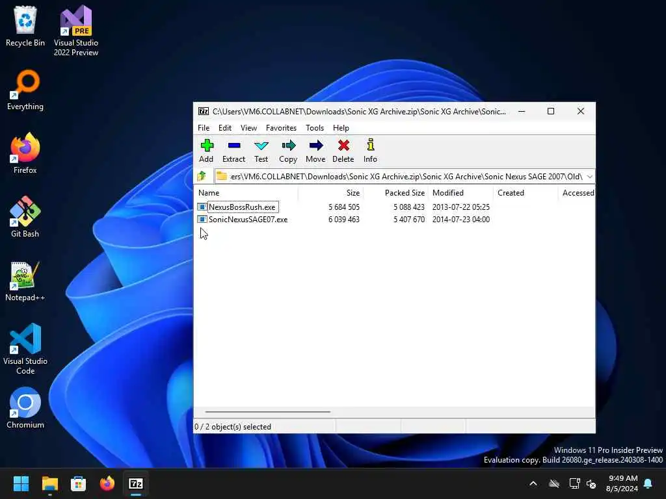This screenshot has width=666, height=499.
Task: Select the Notepad++ desktop shortcut
Action: coord(25,281)
